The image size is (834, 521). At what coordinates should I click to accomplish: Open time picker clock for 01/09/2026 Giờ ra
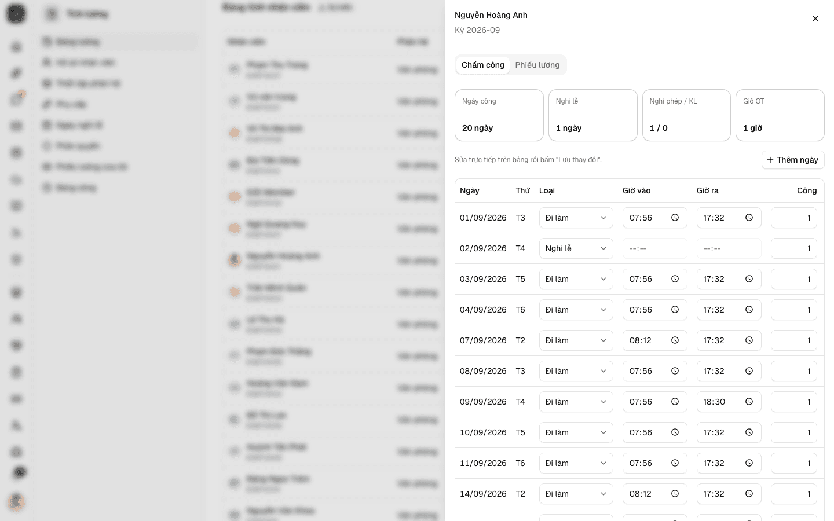[749, 218]
